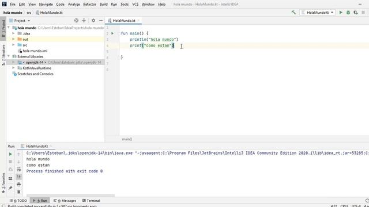Click the hola mundo breadcrumb in the navigation bar
The image size is (369, 207).
[x=13, y=13]
